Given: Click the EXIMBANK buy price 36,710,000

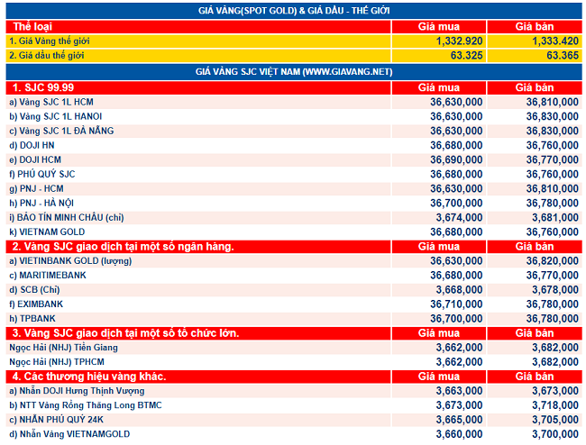Looking at the screenshot, I should coord(456,304).
